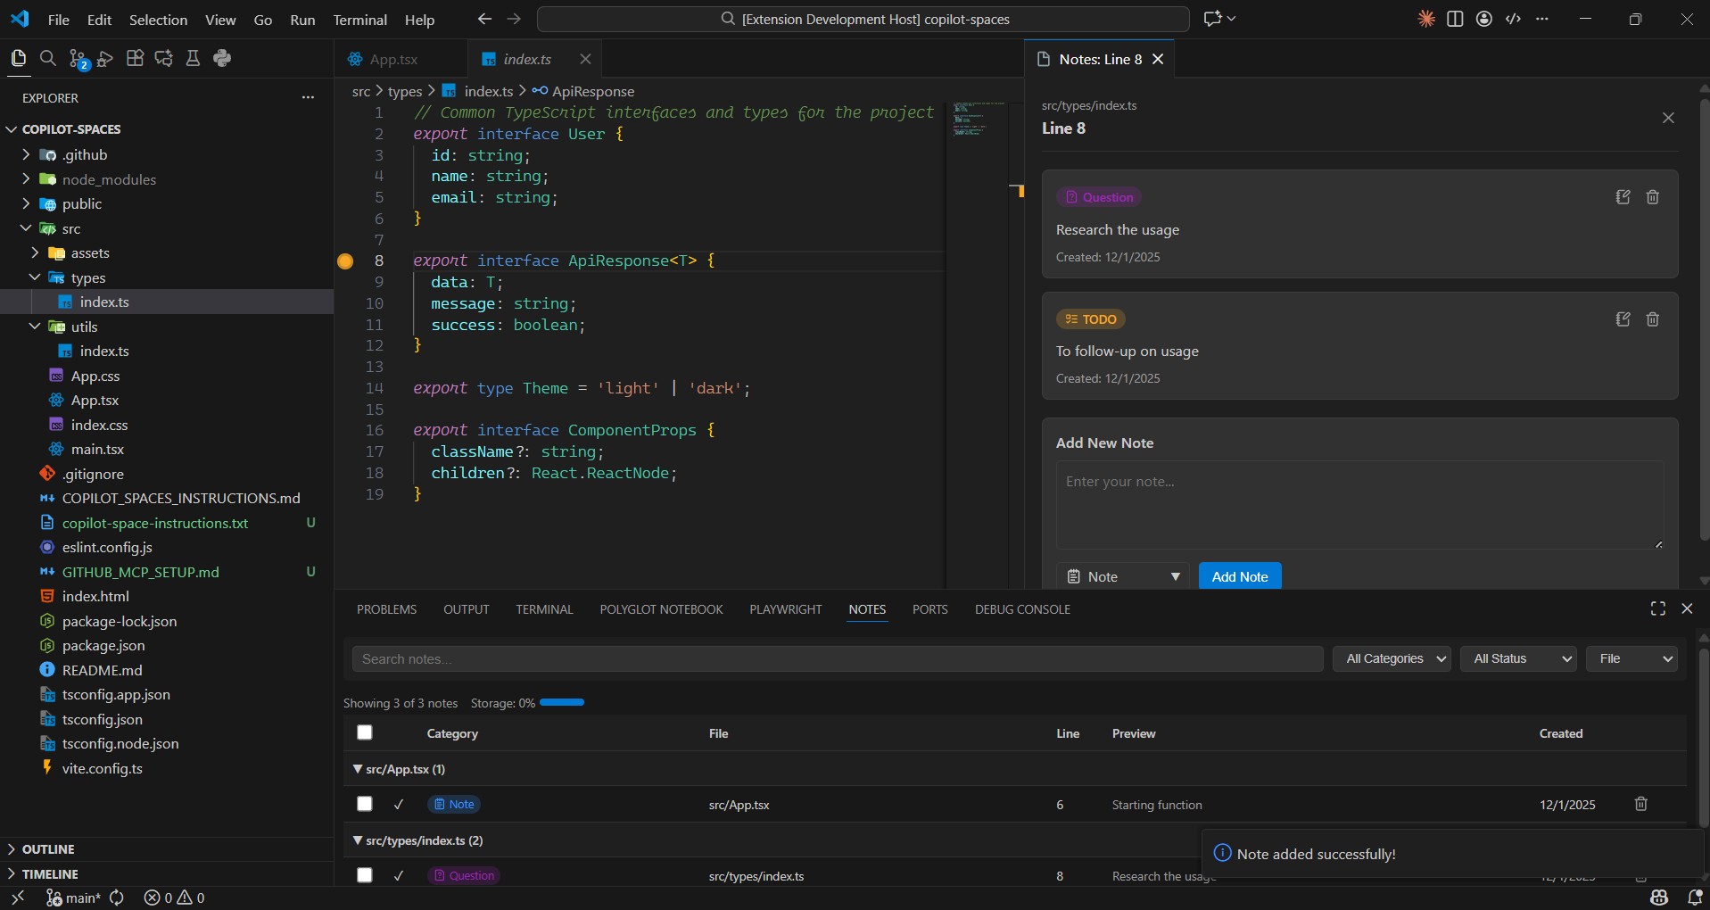
Task: Click the main* branch in status bar
Action: 73,898
